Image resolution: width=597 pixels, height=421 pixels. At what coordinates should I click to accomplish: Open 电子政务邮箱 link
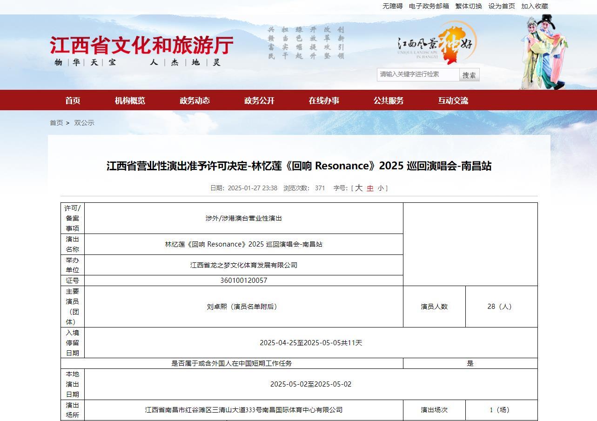tap(429, 6)
